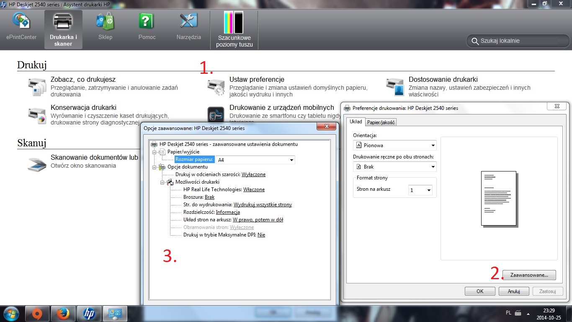Click Broszura value Brak

pyautogui.click(x=209, y=197)
